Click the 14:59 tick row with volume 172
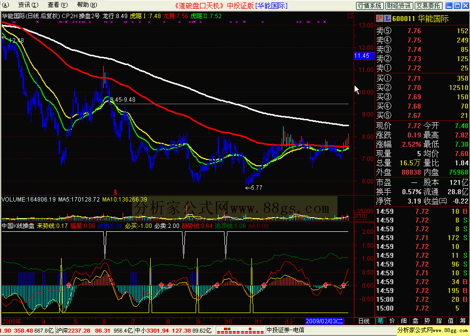Viewport: 470px width, 336px height. tap(422, 238)
